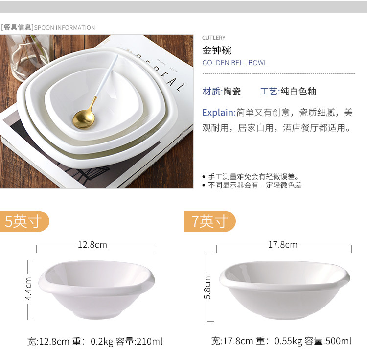367x354 pixels.
Task: Click the 5-inch bowl image
Action: coord(96,290)
